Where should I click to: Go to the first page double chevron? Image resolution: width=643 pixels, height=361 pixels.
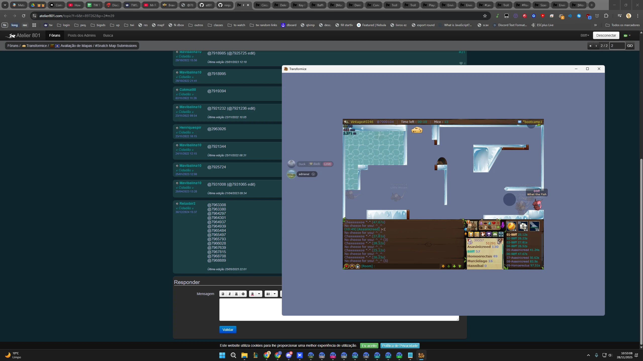(590, 46)
